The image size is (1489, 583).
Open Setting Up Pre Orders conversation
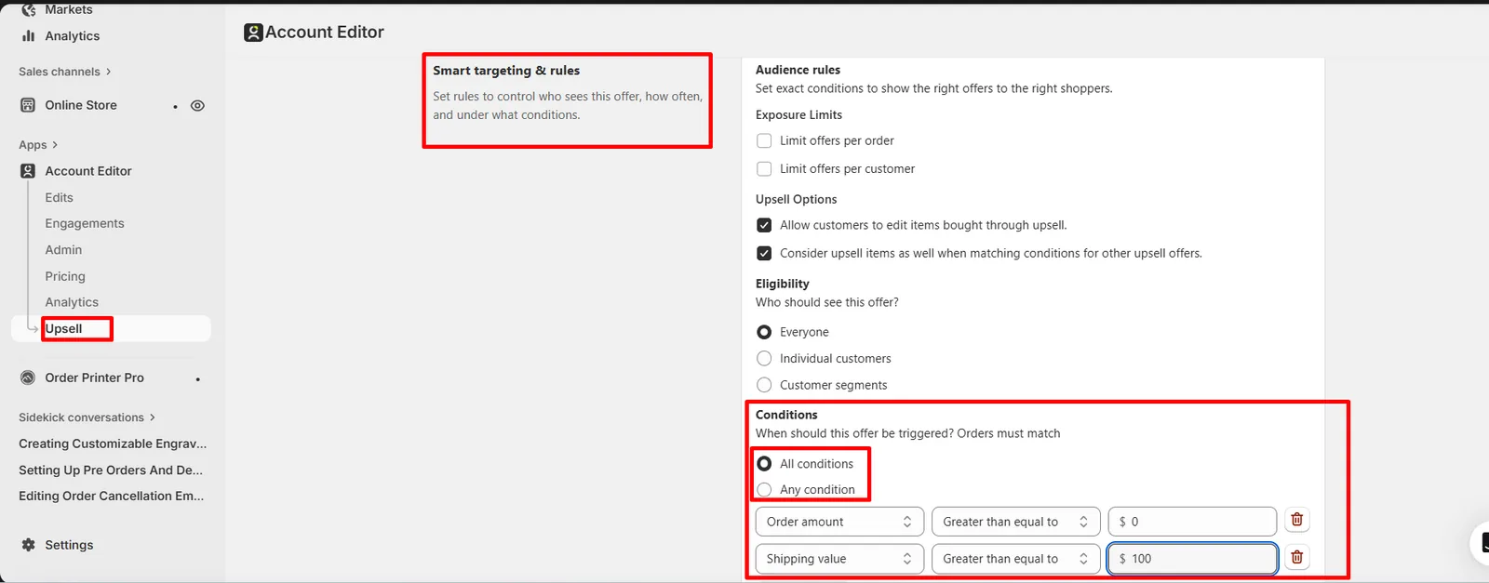tap(111, 470)
